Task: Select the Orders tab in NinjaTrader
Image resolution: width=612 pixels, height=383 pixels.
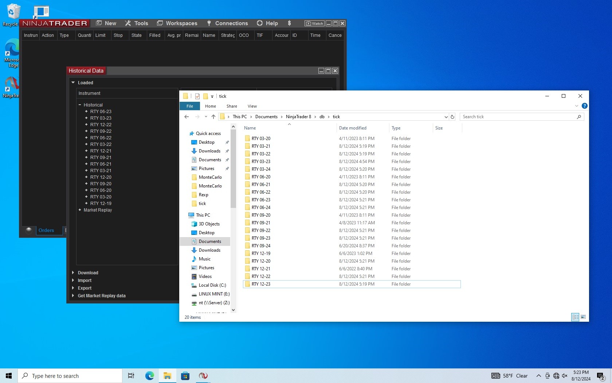Action: coord(46,230)
